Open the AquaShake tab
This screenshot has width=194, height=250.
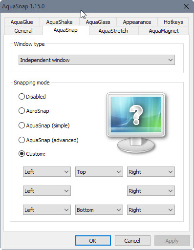[59, 22]
